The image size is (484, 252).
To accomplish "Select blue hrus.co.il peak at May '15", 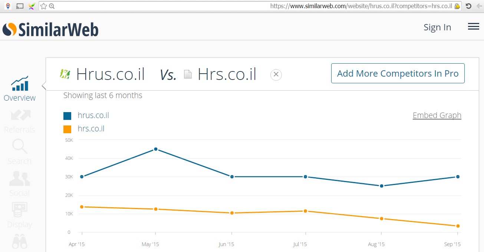I will coord(156,149).
